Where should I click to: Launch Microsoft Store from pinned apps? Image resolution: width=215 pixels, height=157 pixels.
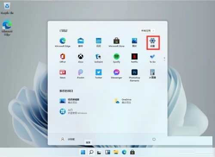[x=117, y=43]
